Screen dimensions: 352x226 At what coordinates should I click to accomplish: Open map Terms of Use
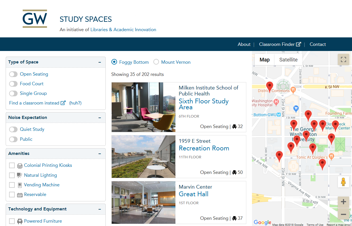click(315, 225)
